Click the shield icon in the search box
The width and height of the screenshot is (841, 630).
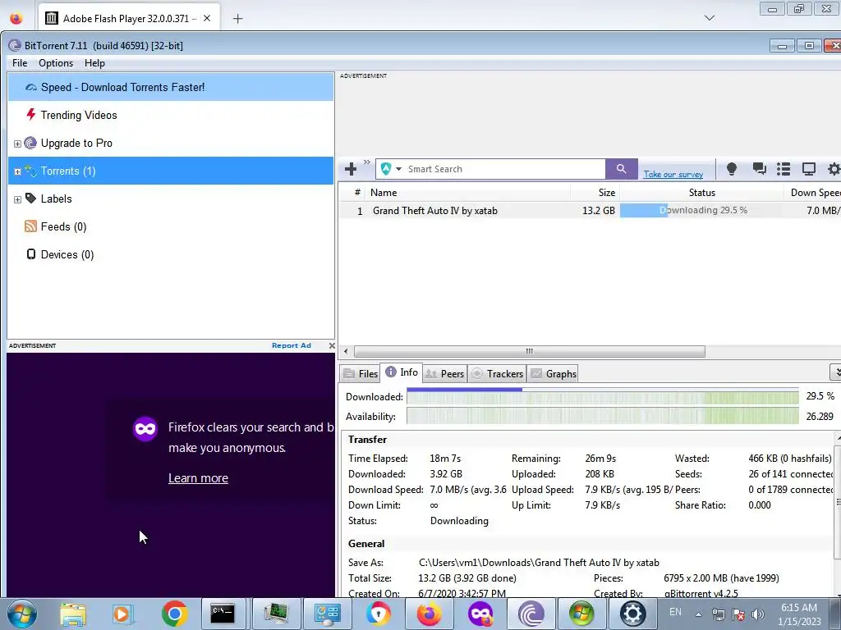pyautogui.click(x=386, y=169)
